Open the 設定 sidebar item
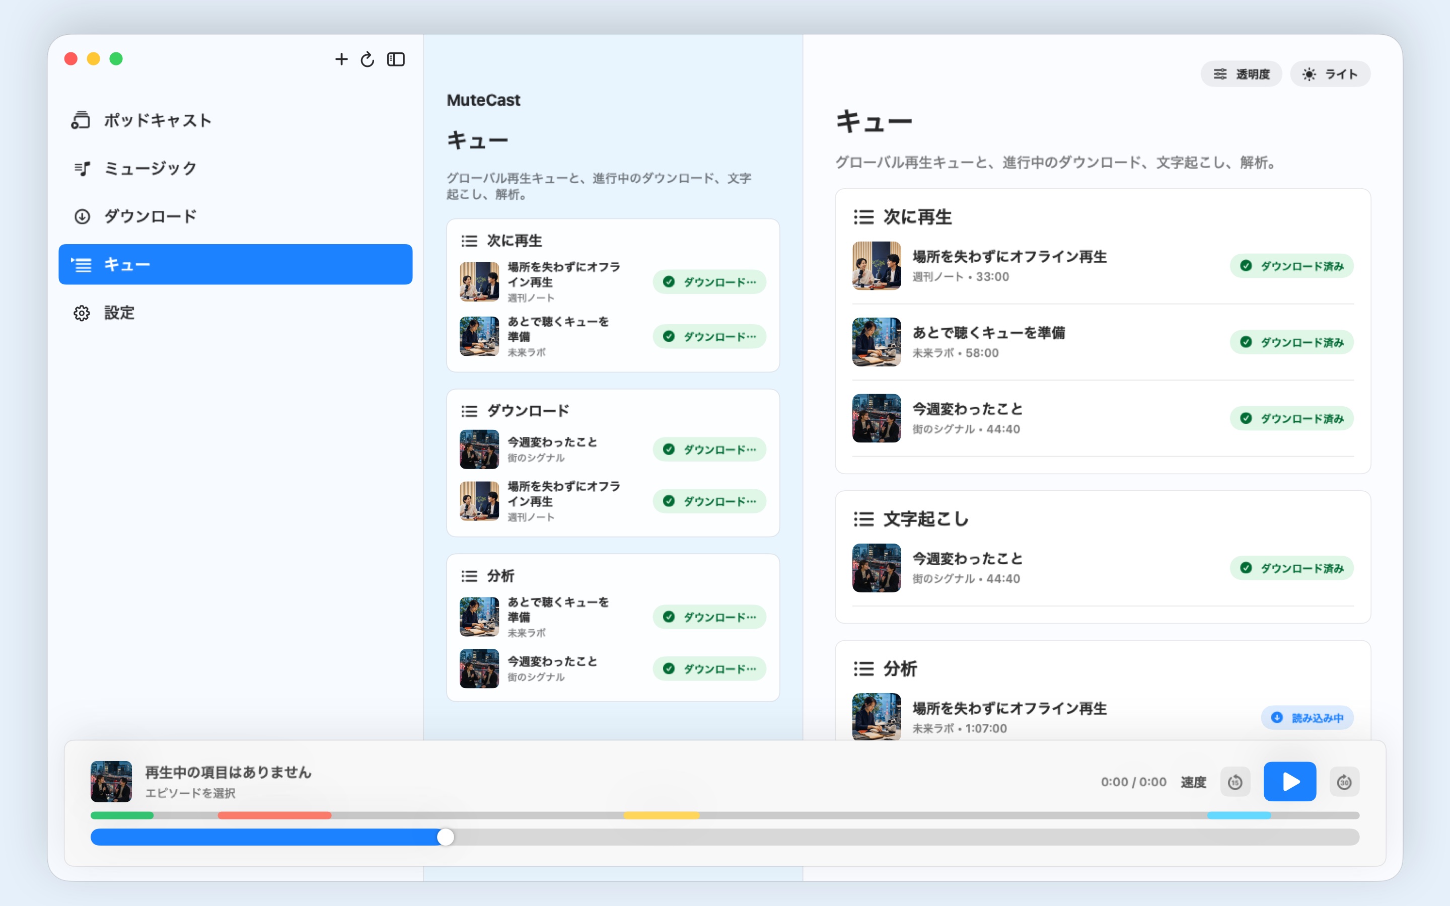1450x906 pixels. pos(236,312)
